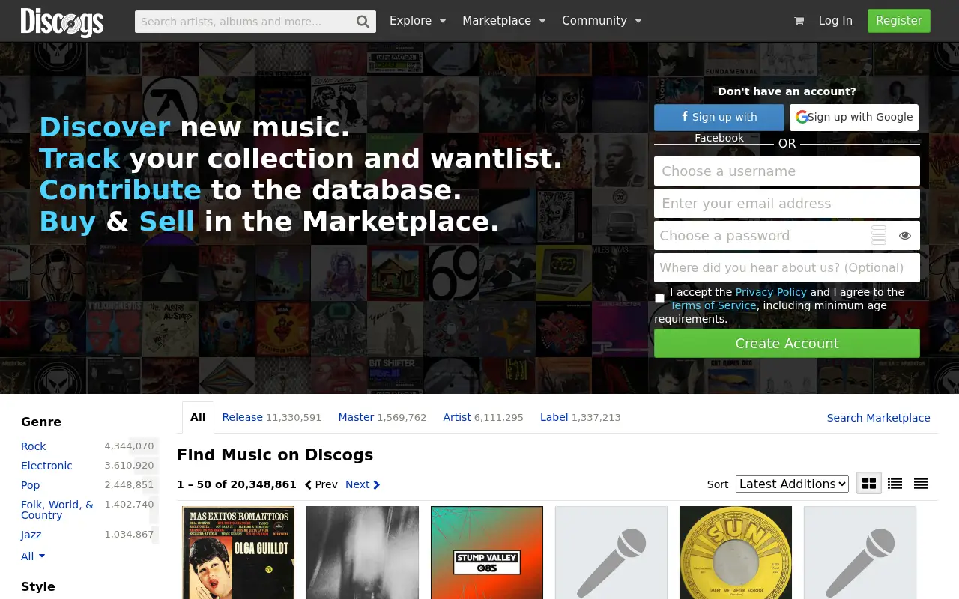The width and height of the screenshot is (959, 599).
Task: Click the email address field
Action: (x=787, y=204)
